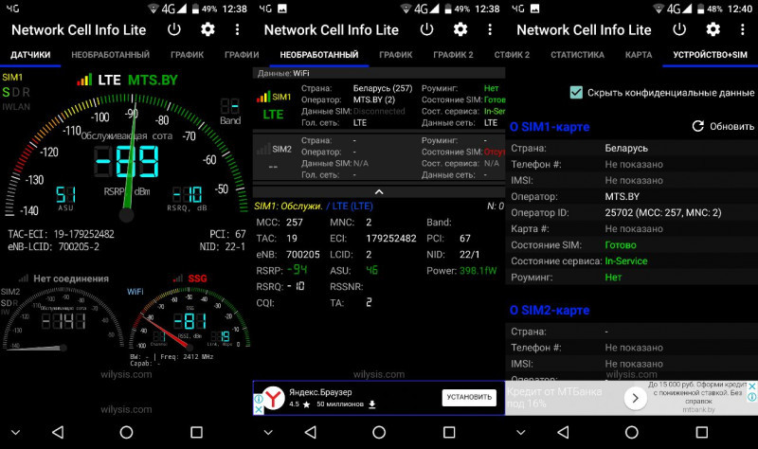Tap Android back button in the right screen
The width and height of the screenshot is (758, 449).
[563, 432]
